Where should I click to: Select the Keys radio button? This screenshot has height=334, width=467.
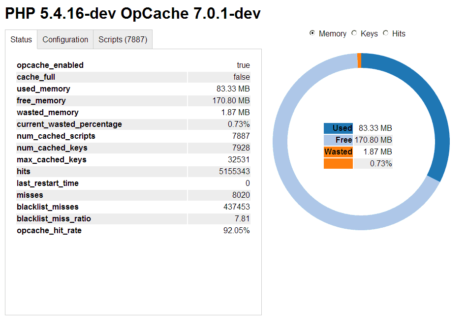(x=354, y=33)
